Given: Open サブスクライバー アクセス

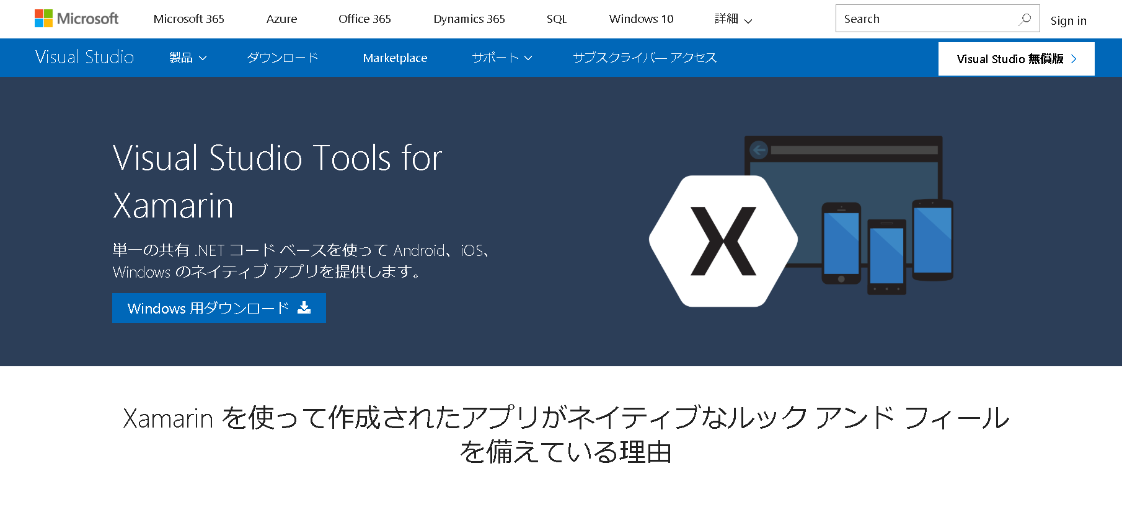Looking at the screenshot, I should (x=645, y=58).
